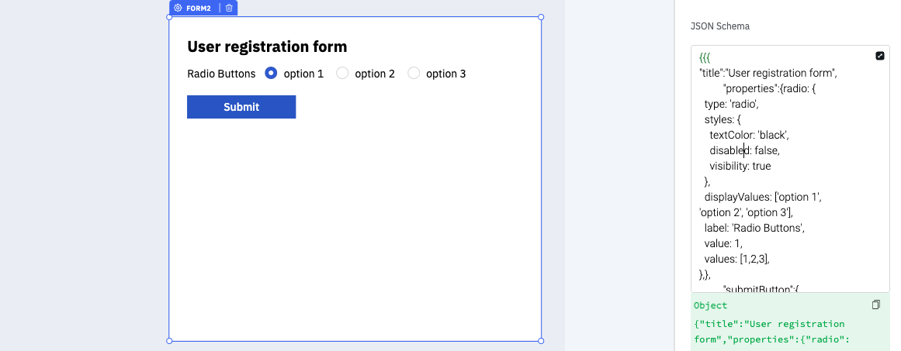Select the option 1 radio button

[x=271, y=74]
